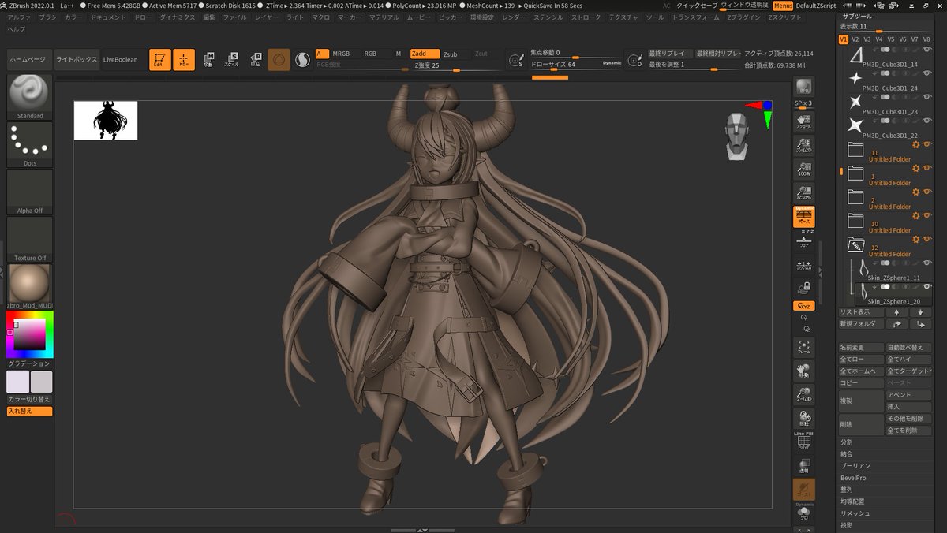
Task: Expand the Boolean (ブーリアン) section
Action: [x=856, y=466]
